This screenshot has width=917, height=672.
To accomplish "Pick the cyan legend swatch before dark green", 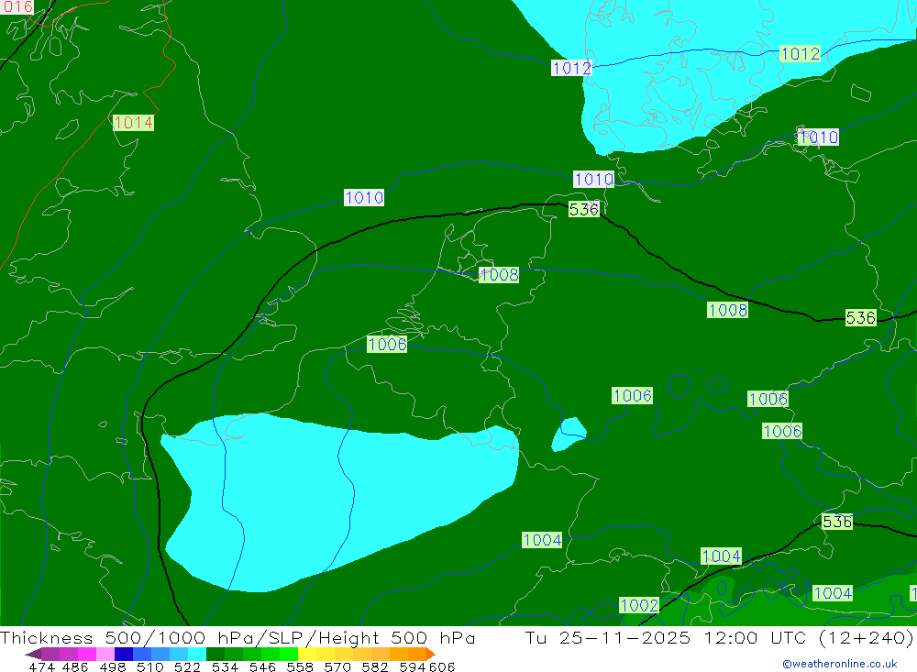I will coord(197,654).
